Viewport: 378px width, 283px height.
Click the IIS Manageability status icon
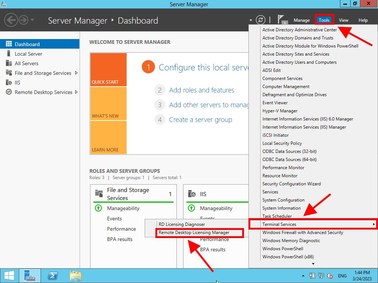192,208
